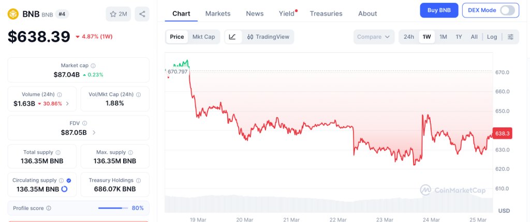This screenshot has width=530, height=222.
Task: Click the share icon next to watchlist
Action: (142, 14)
